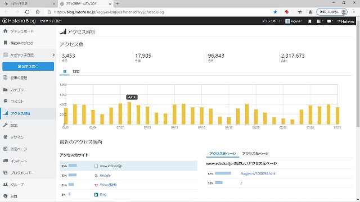Click the アクセス解析 bar-chart icon in sidebar

(x=6, y=113)
